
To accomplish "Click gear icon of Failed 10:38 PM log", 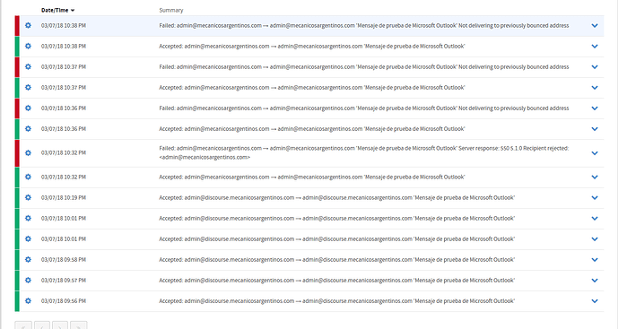I will pos(28,26).
